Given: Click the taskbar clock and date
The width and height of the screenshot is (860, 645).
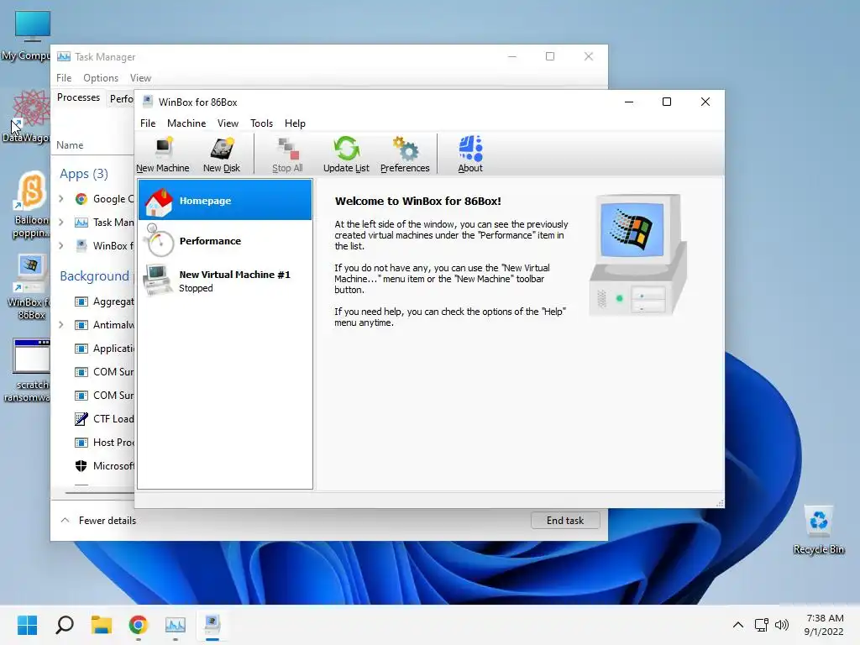Looking at the screenshot, I should (824, 625).
